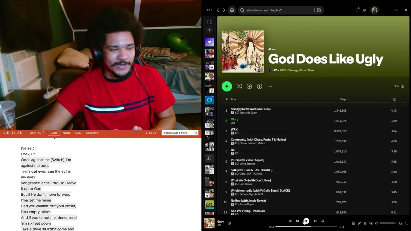This screenshot has width=411, height=231.
Task: Select track Community (with Clipse, Pusha T & Malice)
Action: [313, 141]
